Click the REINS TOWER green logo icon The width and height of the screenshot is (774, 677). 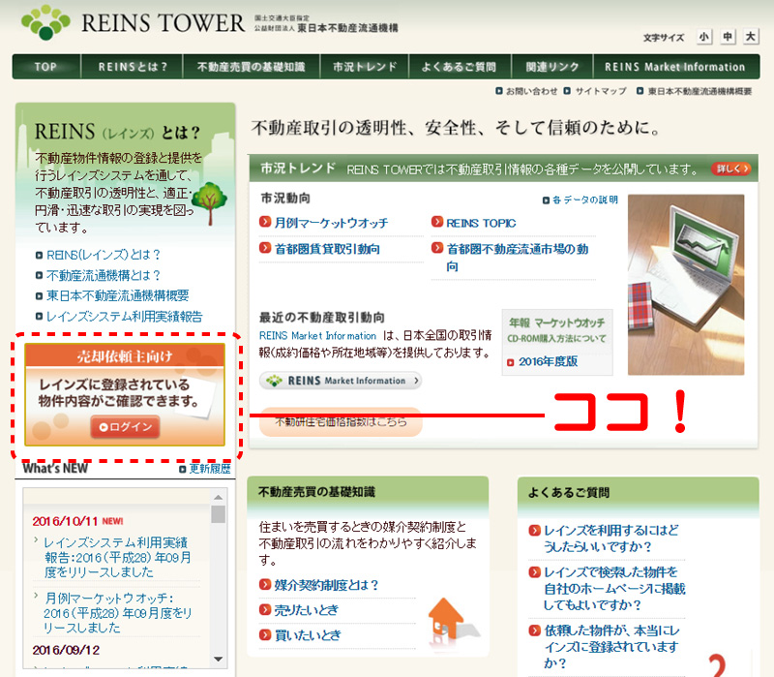(45, 22)
